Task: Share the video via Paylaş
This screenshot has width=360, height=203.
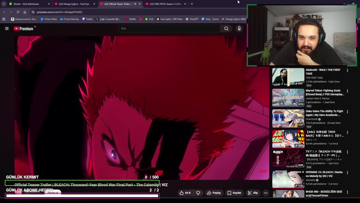Action: coord(214,193)
